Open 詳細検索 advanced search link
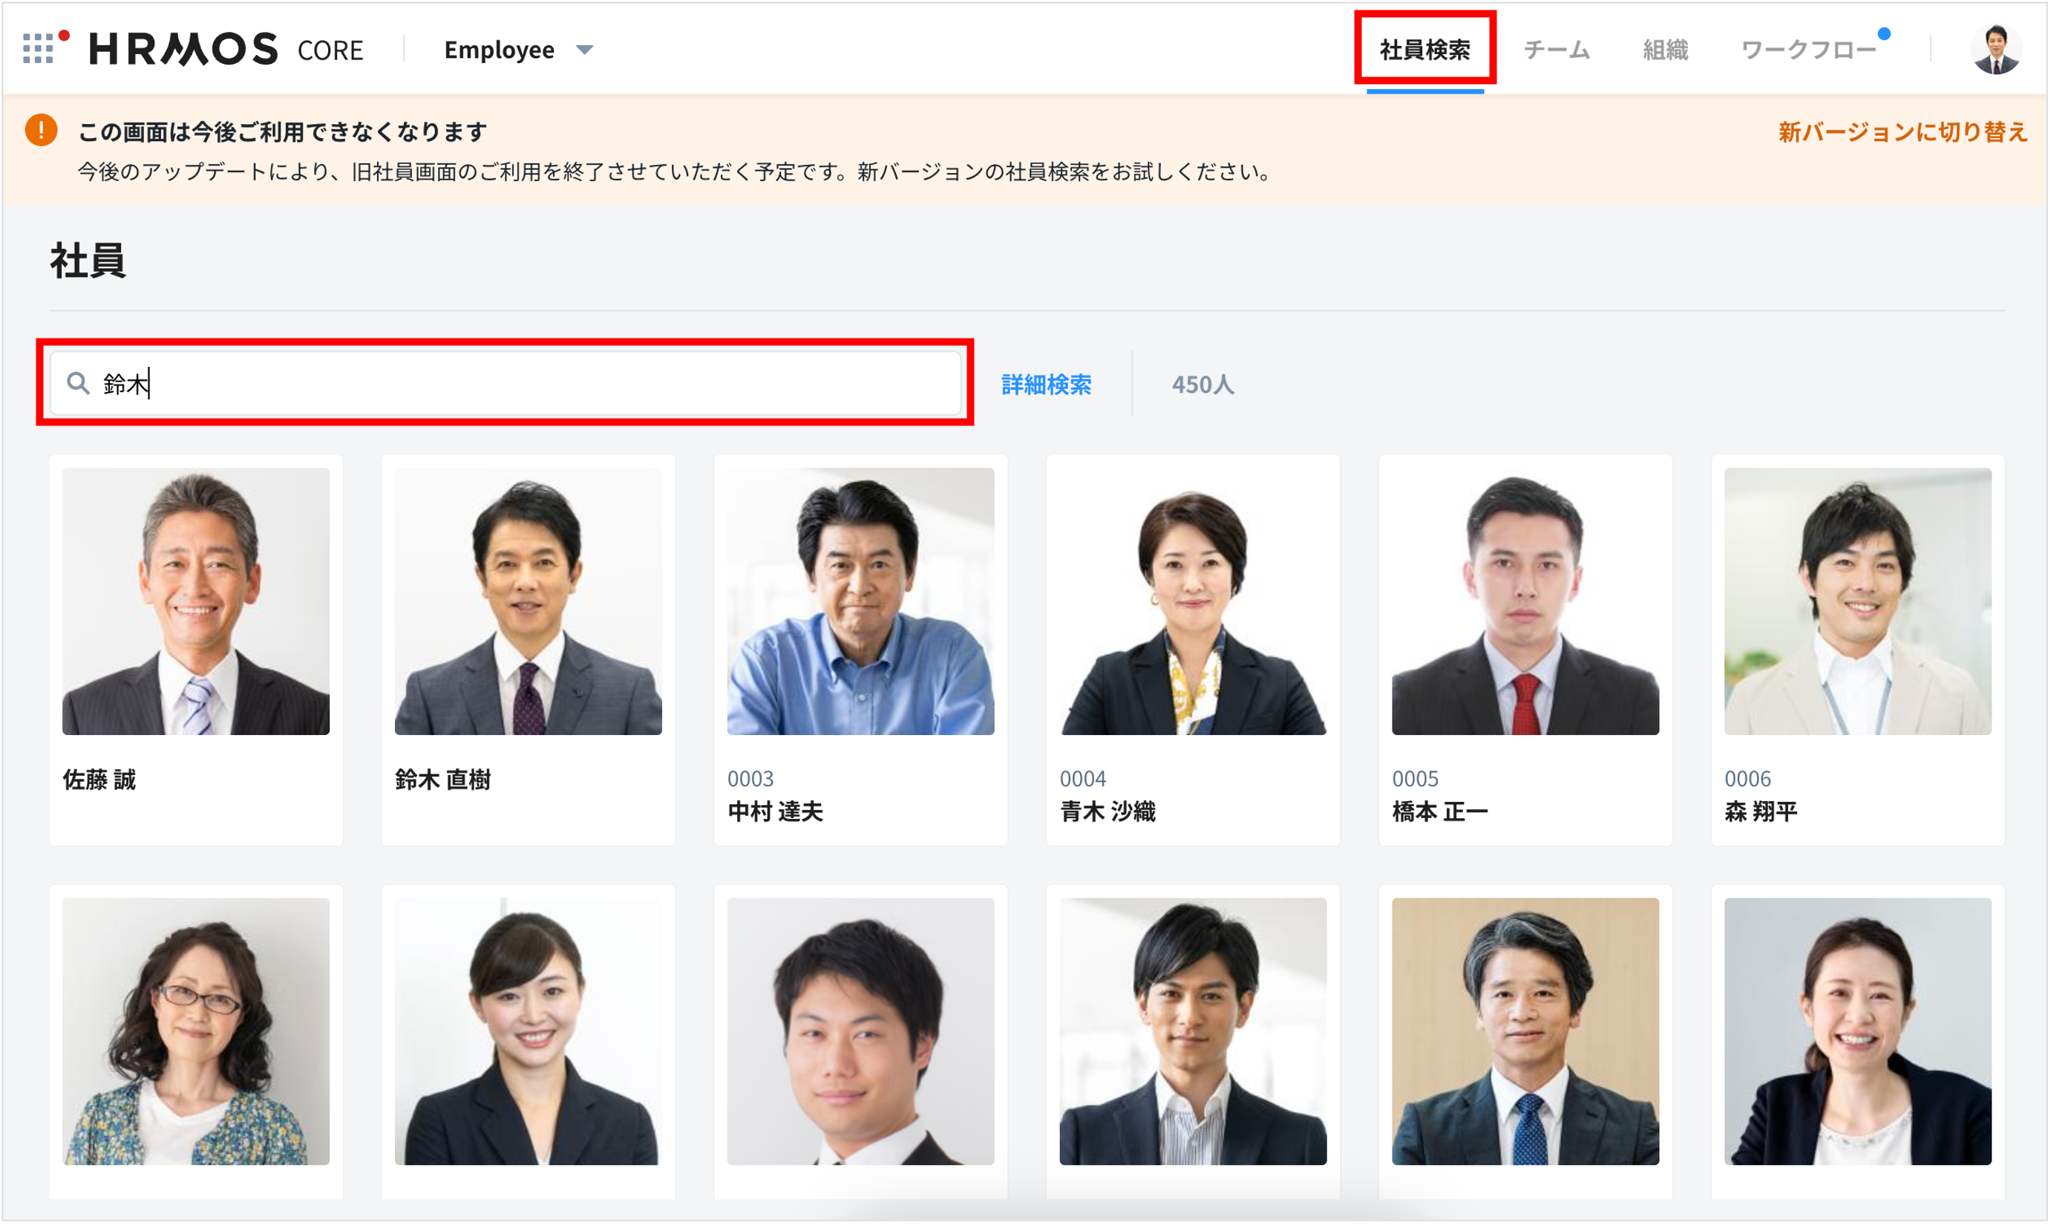Screen dimensions: 2051x1225 coord(1046,384)
